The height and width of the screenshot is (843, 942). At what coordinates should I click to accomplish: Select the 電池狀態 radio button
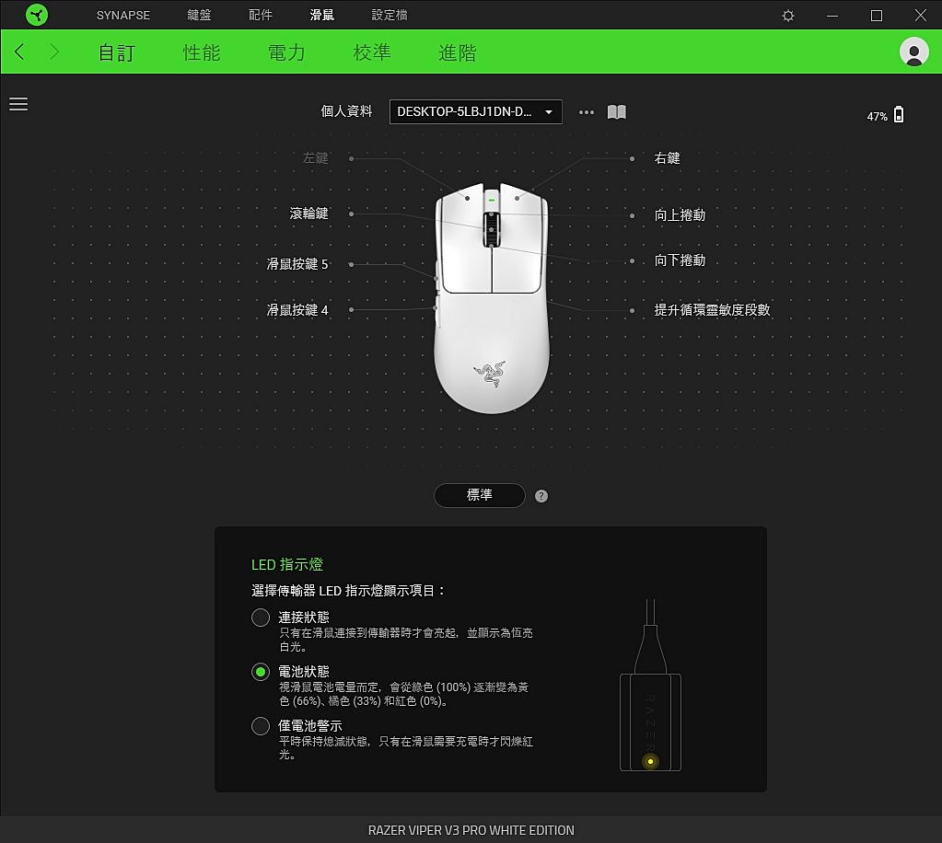[x=261, y=672]
